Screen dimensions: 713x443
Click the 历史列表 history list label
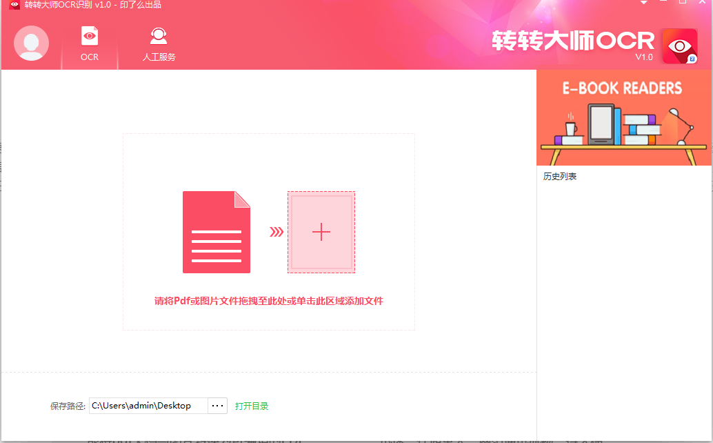click(x=559, y=176)
